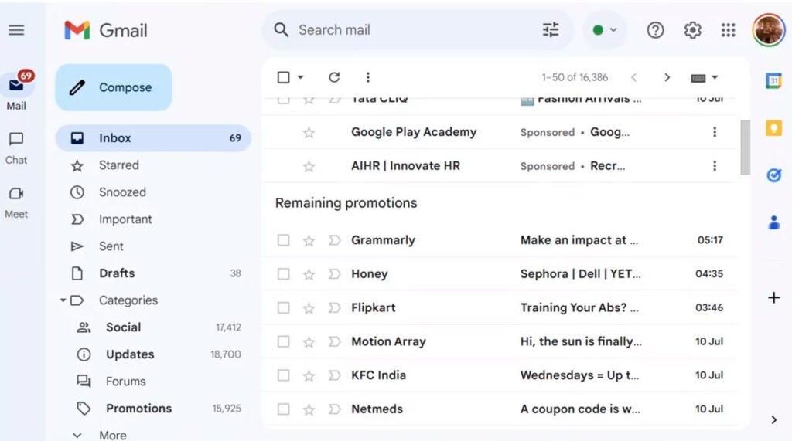The image size is (792, 441).
Task: Open the active status dropdown
Action: [x=605, y=30]
